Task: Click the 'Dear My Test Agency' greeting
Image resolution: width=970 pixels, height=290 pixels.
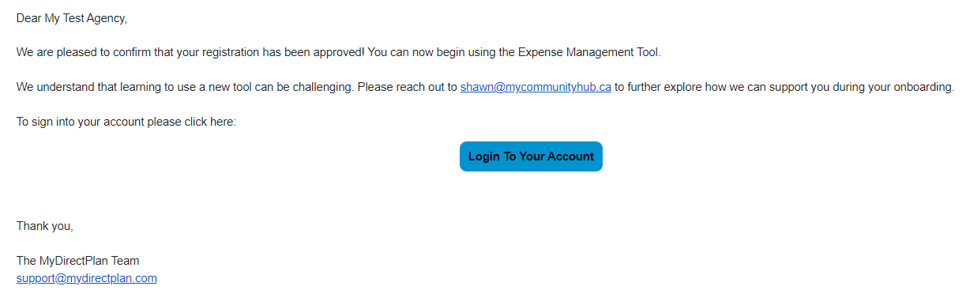Action: pyautogui.click(x=72, y=18)
